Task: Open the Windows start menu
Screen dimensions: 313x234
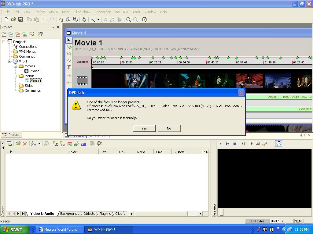Action: pyautogui.click(x=14, y=229)
